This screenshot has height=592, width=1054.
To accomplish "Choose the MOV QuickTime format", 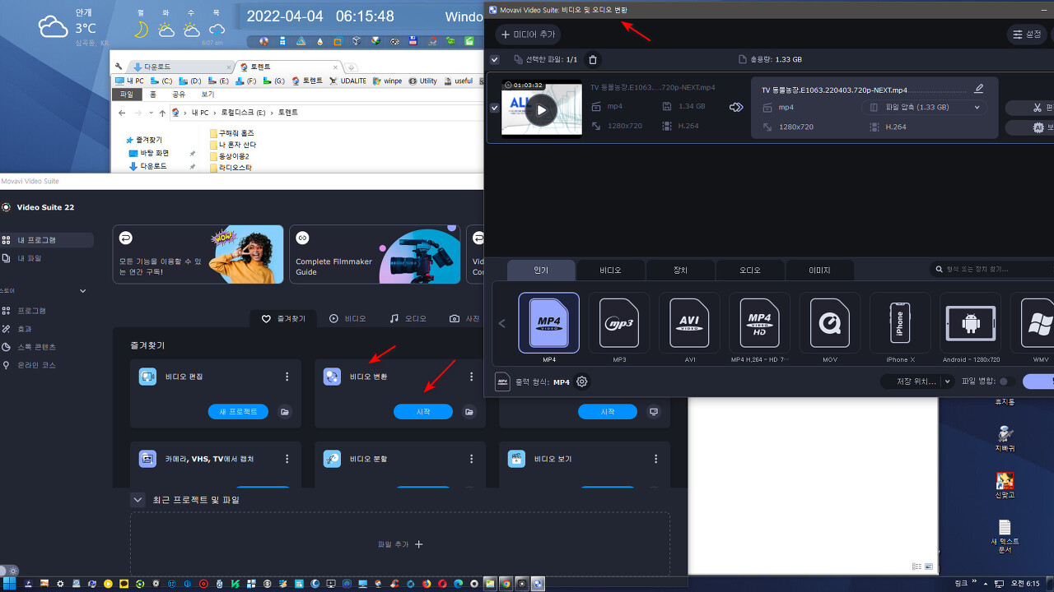I will [x=830, y=323].
